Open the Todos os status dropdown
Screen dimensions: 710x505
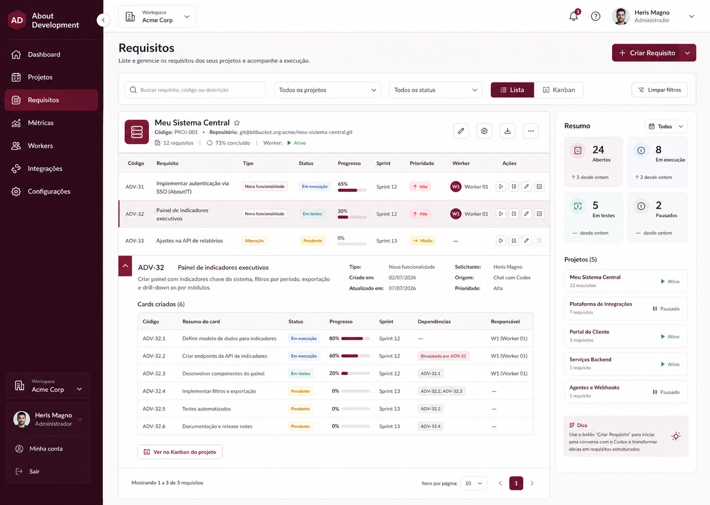(435, 90)
